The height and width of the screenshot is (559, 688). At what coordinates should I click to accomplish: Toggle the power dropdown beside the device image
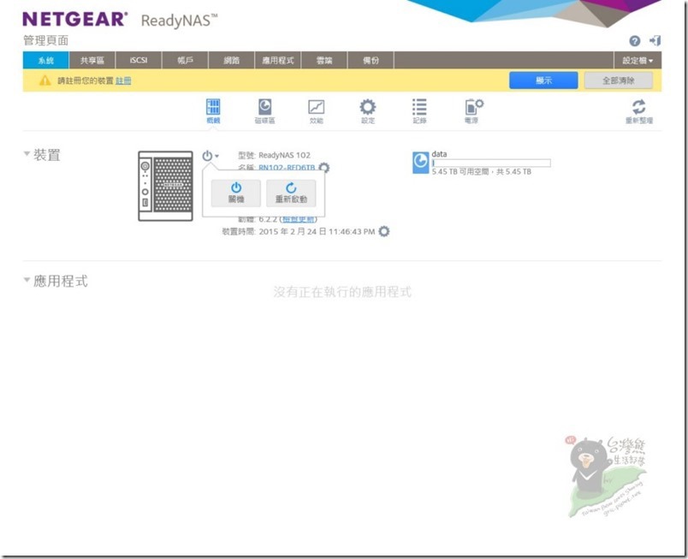coord(211,156)
